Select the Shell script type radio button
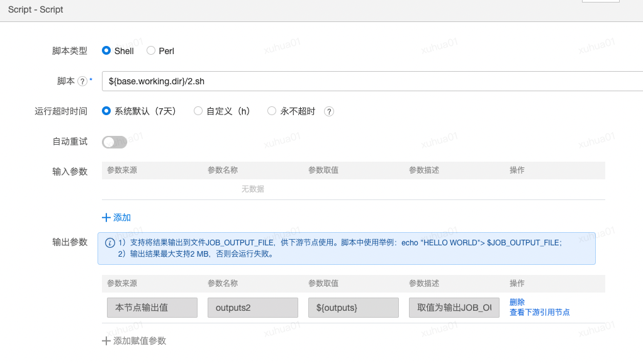Image resolution: width=643 pixels, height=363 pixels. (106, 50)
